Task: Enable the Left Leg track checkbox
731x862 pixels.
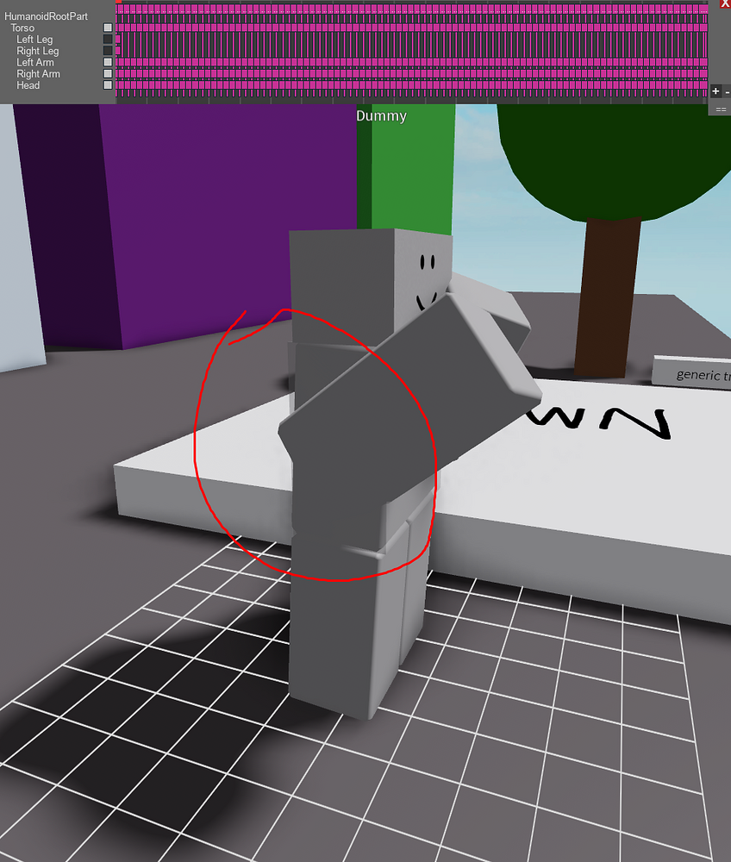Action: (107, 39)
